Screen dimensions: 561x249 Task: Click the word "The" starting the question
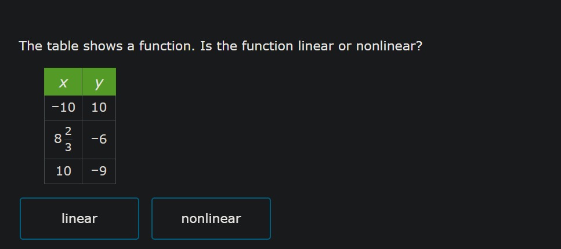[31, 46]
